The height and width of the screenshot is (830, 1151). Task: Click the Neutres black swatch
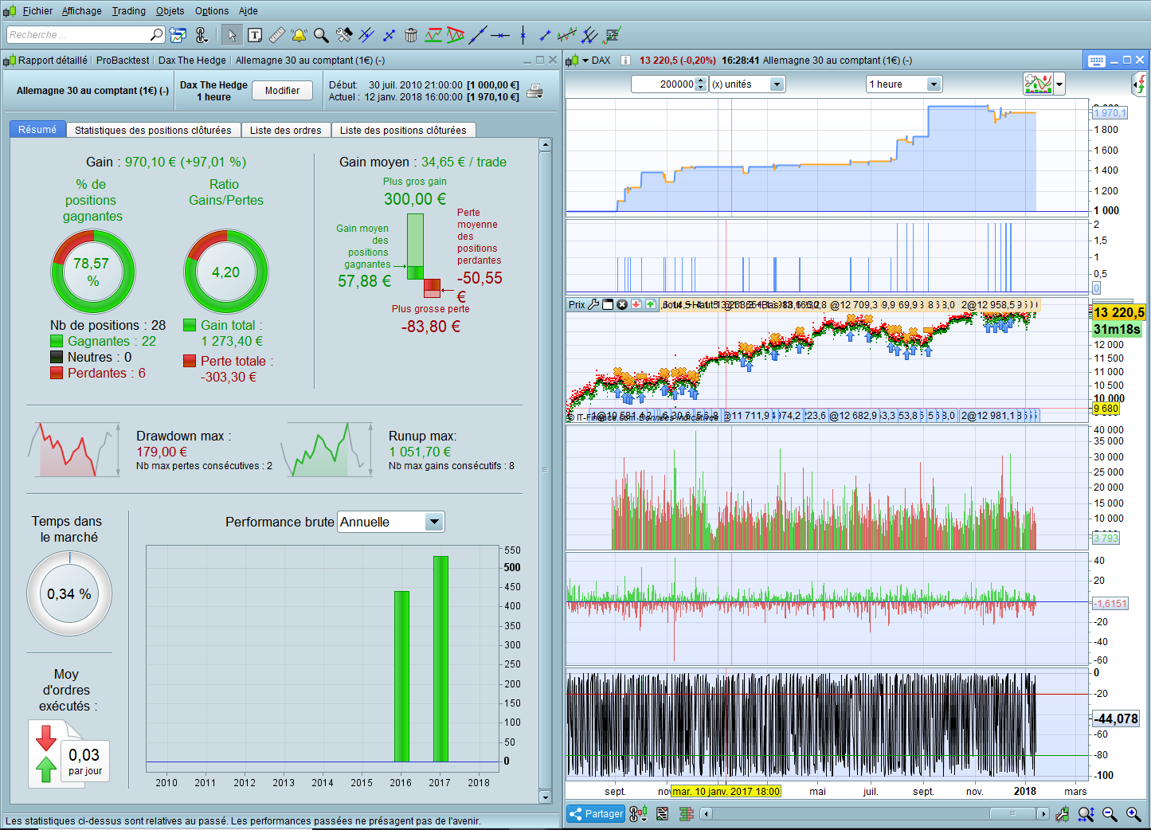point(57,357)
